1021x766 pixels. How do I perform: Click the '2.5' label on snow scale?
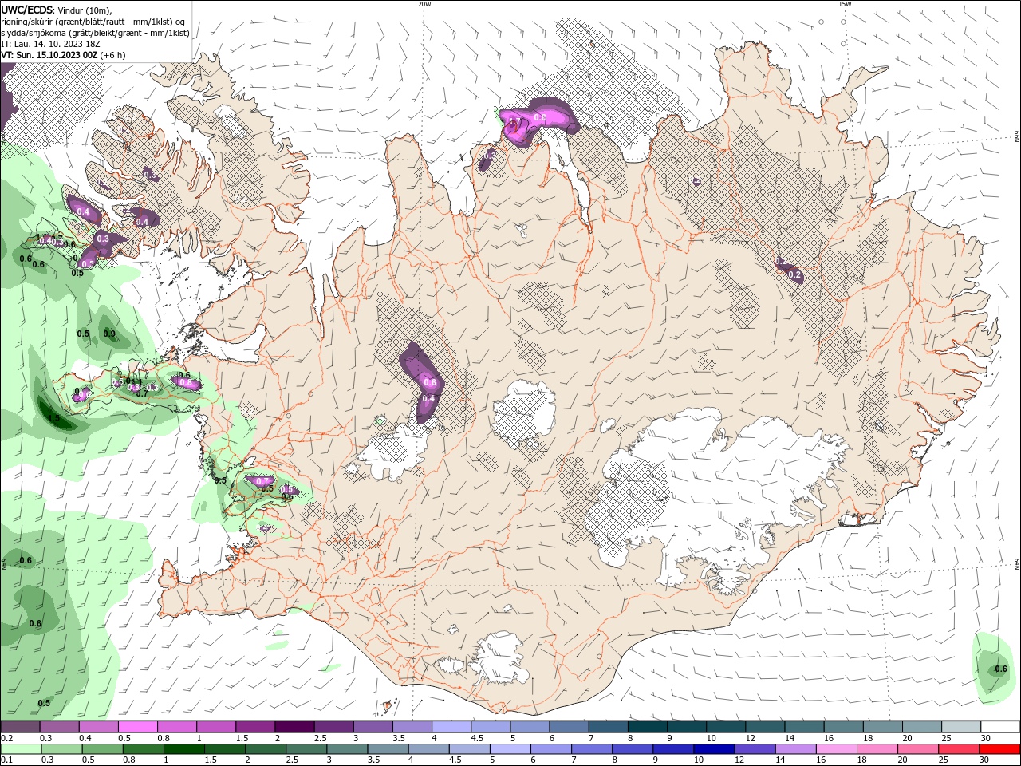point(320,739)
